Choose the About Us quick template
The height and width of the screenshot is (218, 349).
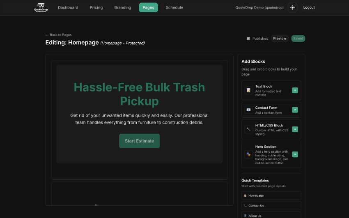tap(271, 215)
